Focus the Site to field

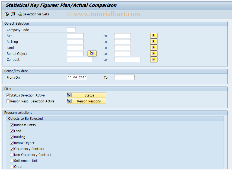coord(122,36)
